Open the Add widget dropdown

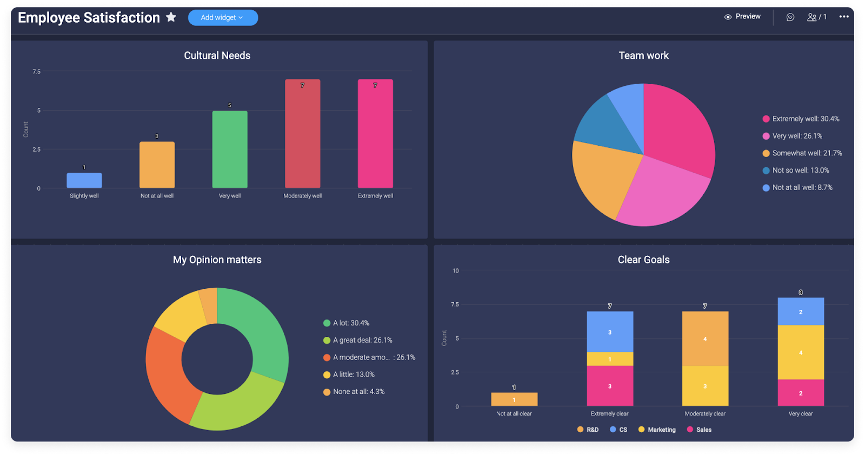[x=223, y=18]
